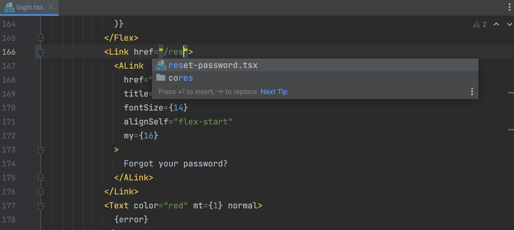This screenshot has height=230, width=514.
Task: Open the editor tabs kebab menu
Action: click(509, 7)
